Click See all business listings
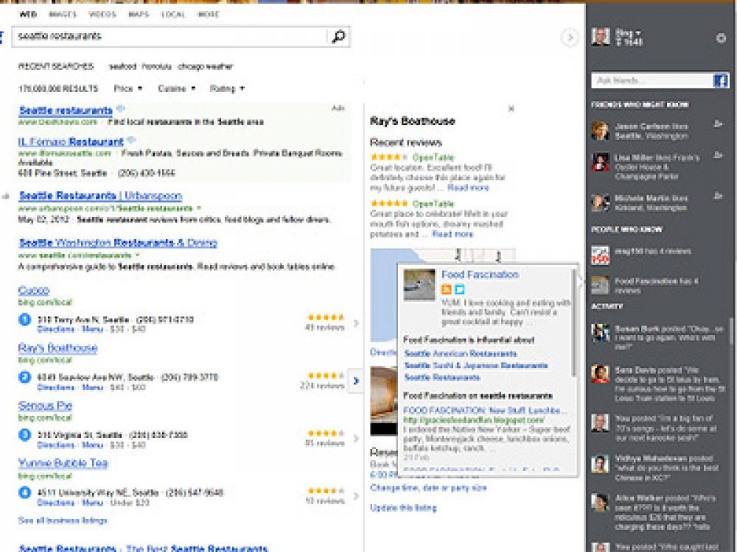Screen dimensions: 737x552 63,520
